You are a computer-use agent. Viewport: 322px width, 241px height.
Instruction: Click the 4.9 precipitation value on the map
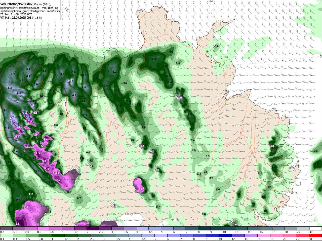coord(74,95)
